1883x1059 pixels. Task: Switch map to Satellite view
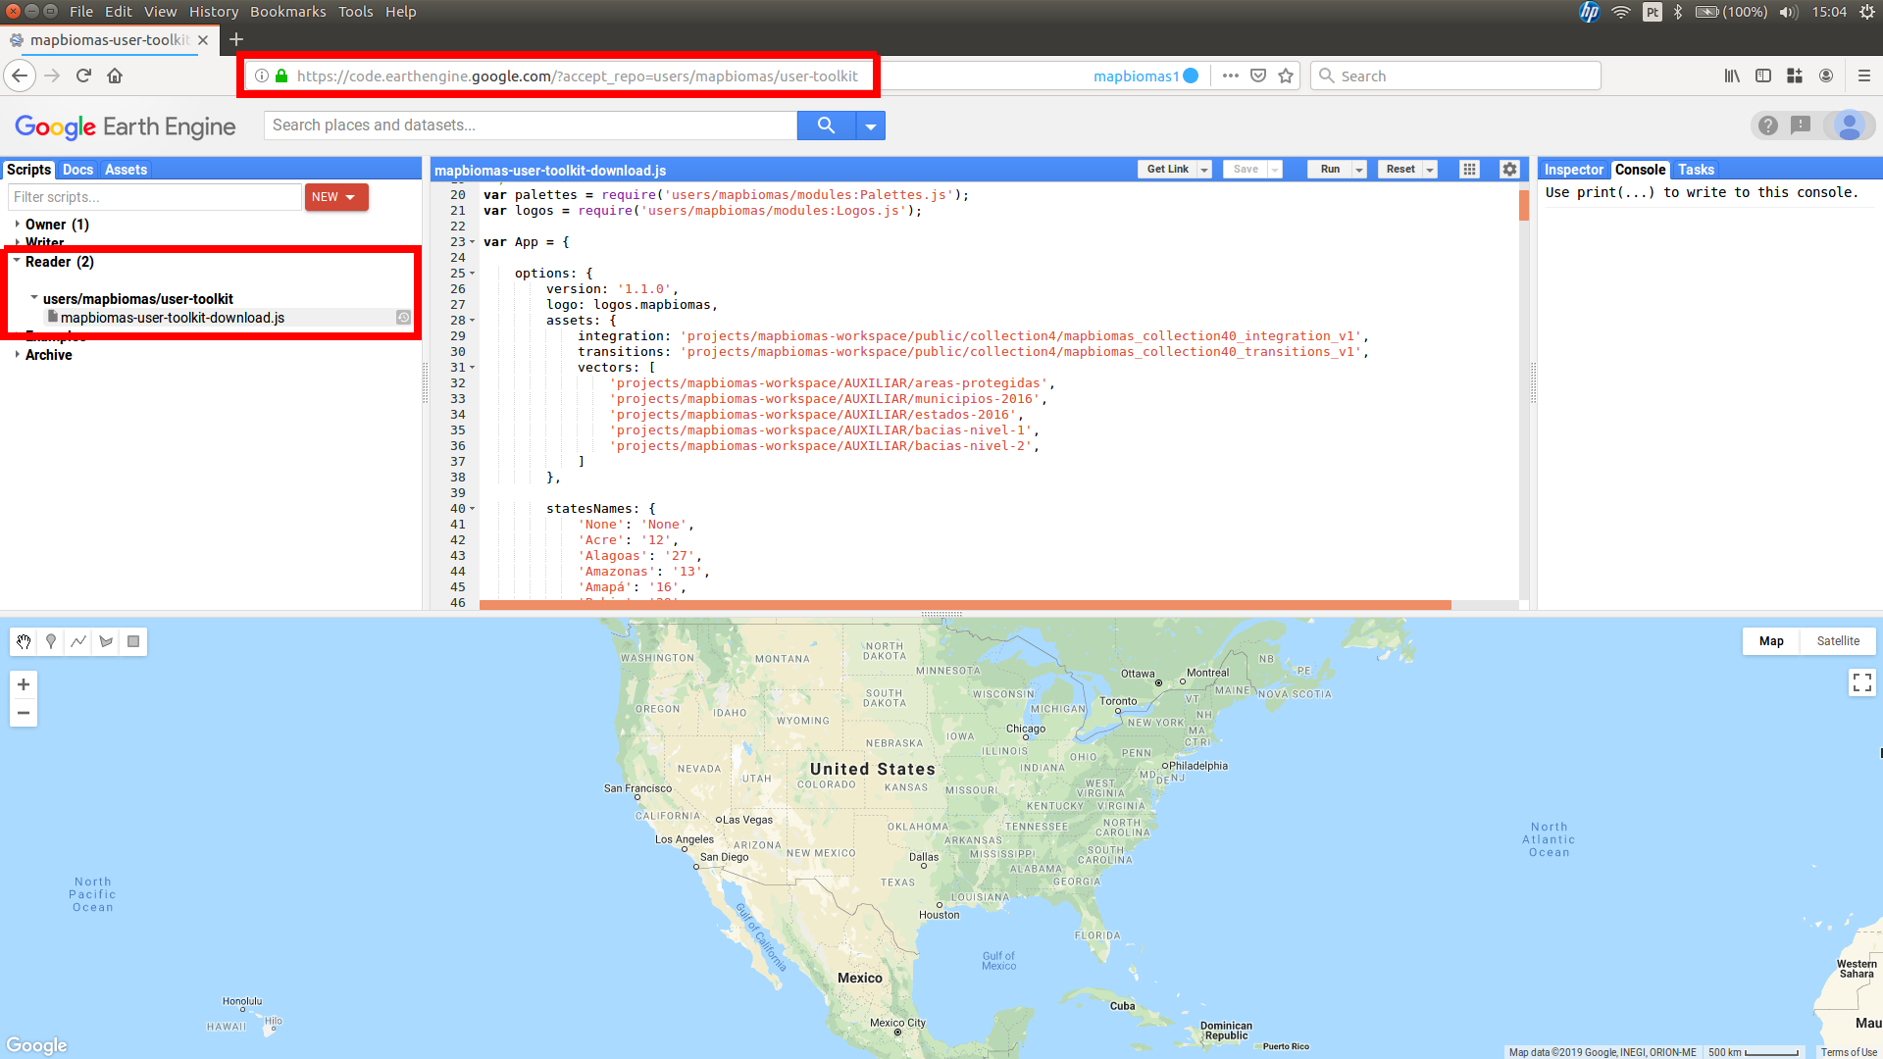[x=1837, y=641]
